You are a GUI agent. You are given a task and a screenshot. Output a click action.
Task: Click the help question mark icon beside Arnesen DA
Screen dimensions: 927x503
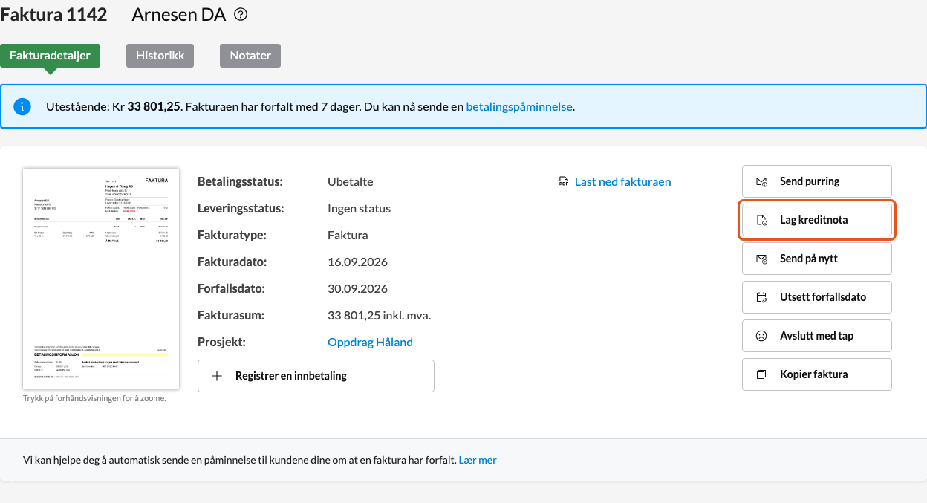click(241, 14)
